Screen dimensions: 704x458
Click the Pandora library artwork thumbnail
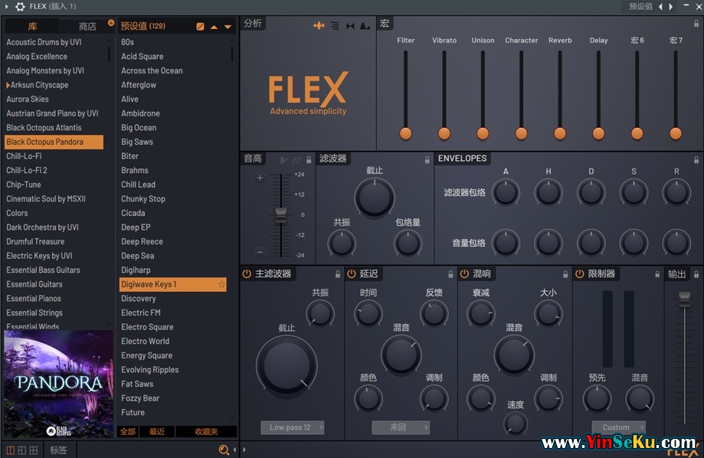pyautogui.click(x=58, y=383)
